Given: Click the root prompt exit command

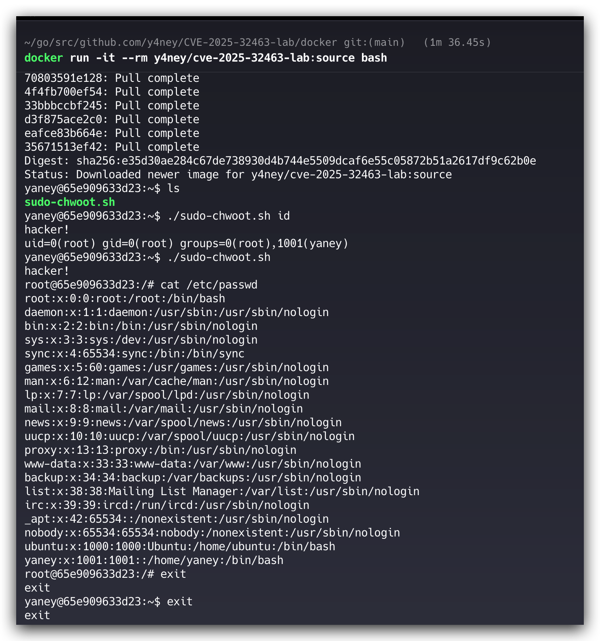Looking at the screenshot, I should 173,574.
